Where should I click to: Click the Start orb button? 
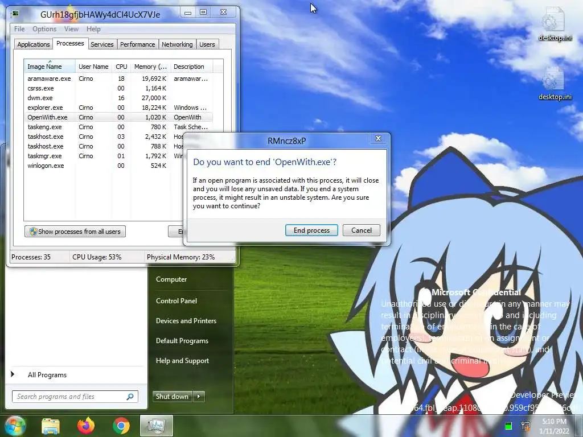click(15, 426)
